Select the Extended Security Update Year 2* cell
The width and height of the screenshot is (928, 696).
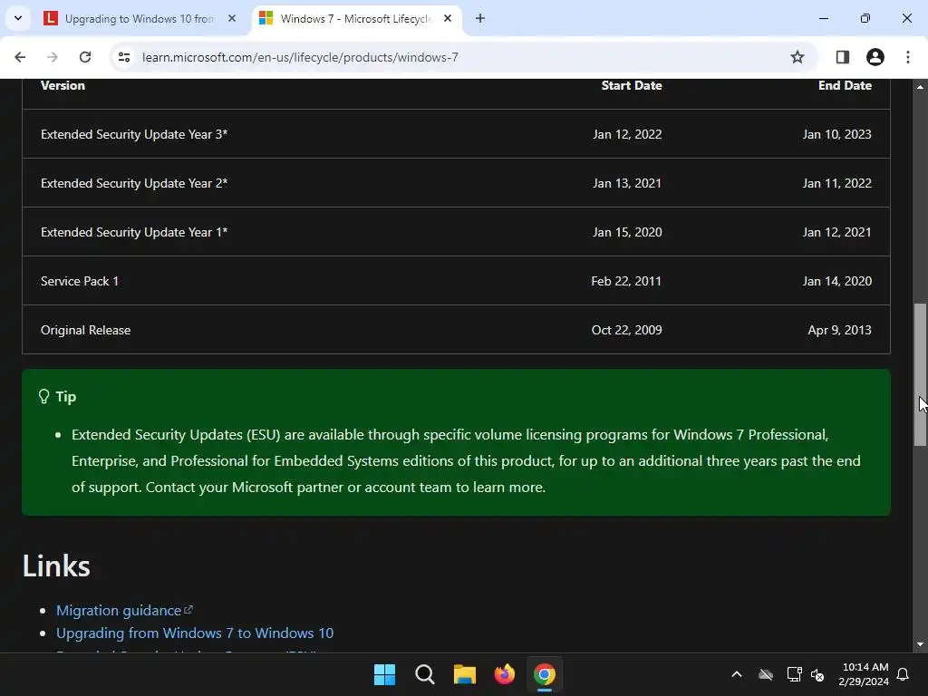click(x=134, y=183)
